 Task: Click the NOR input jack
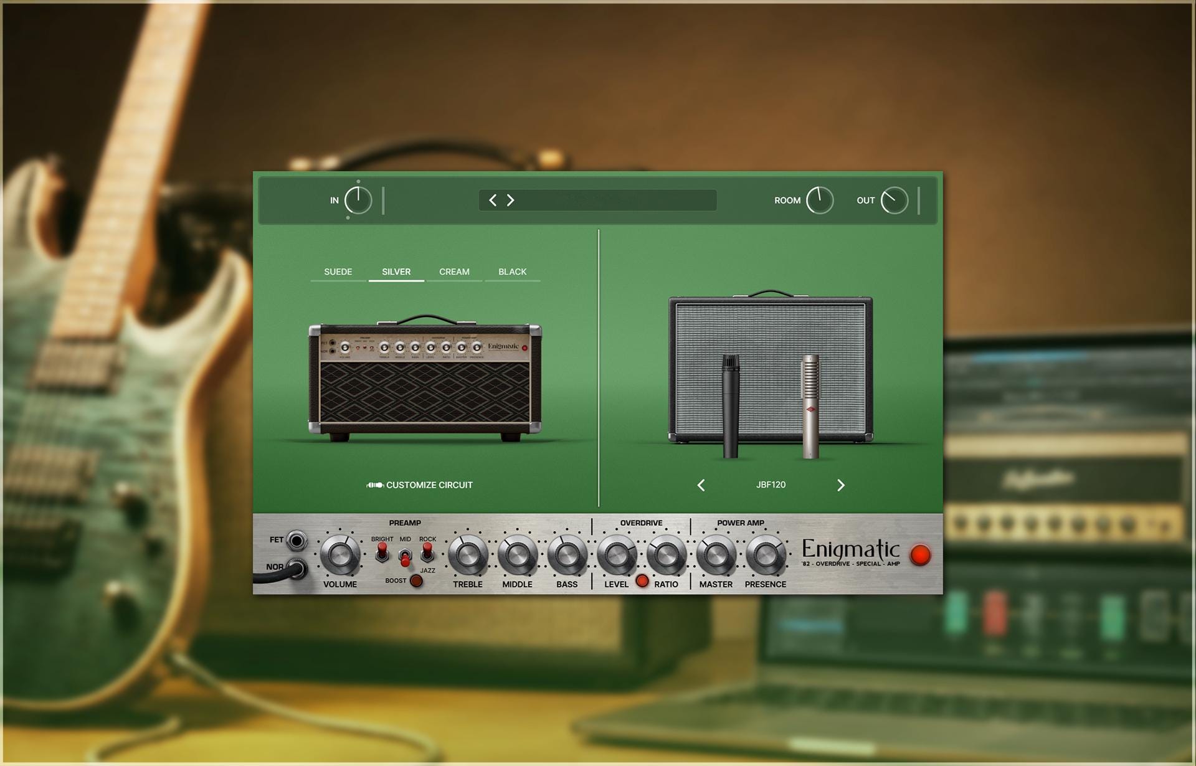[x=297, y=567]
